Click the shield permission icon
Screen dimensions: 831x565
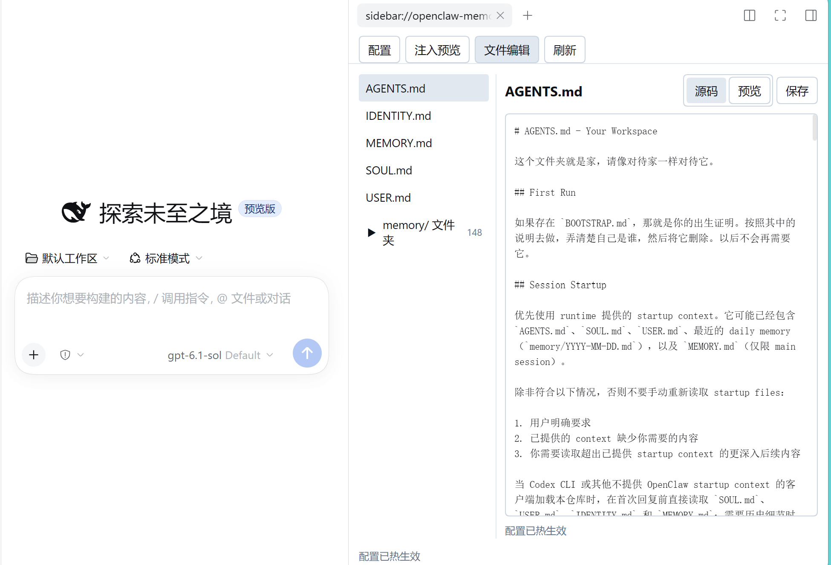65,355
